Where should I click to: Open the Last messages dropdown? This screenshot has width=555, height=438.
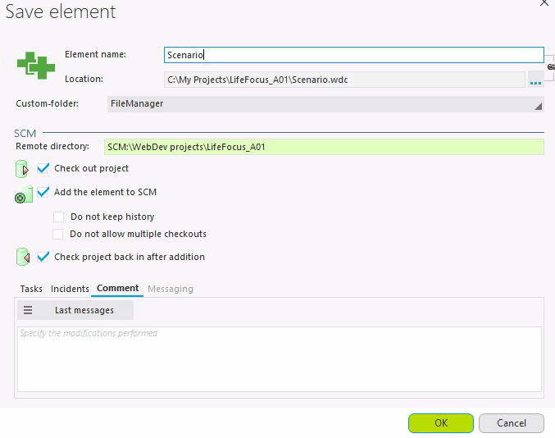tap(84, 311)
